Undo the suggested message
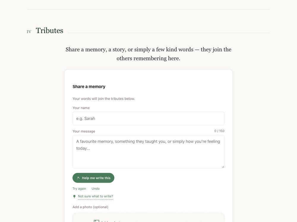This screenshot has height=222, width=297. (95, 189)
